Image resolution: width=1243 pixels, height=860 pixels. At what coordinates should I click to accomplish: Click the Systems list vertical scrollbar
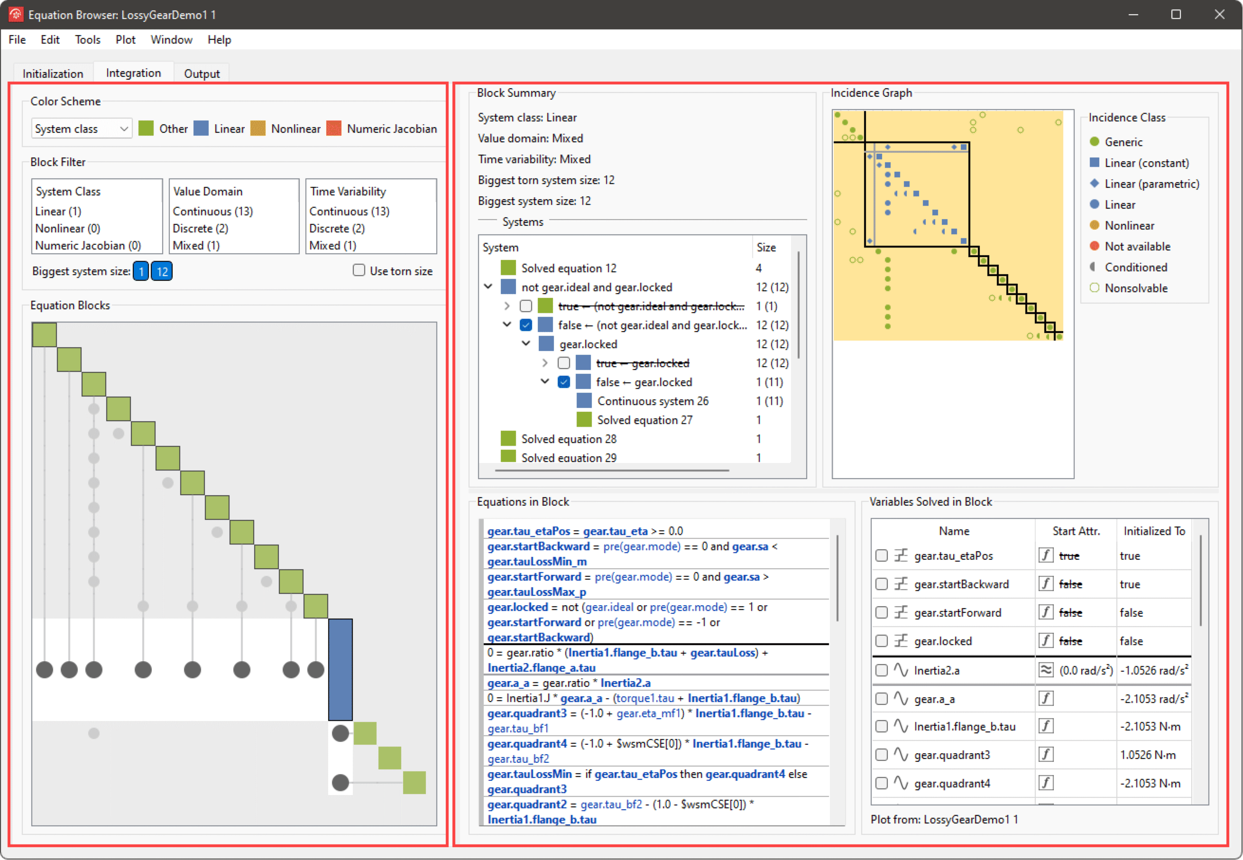(798, 305)
